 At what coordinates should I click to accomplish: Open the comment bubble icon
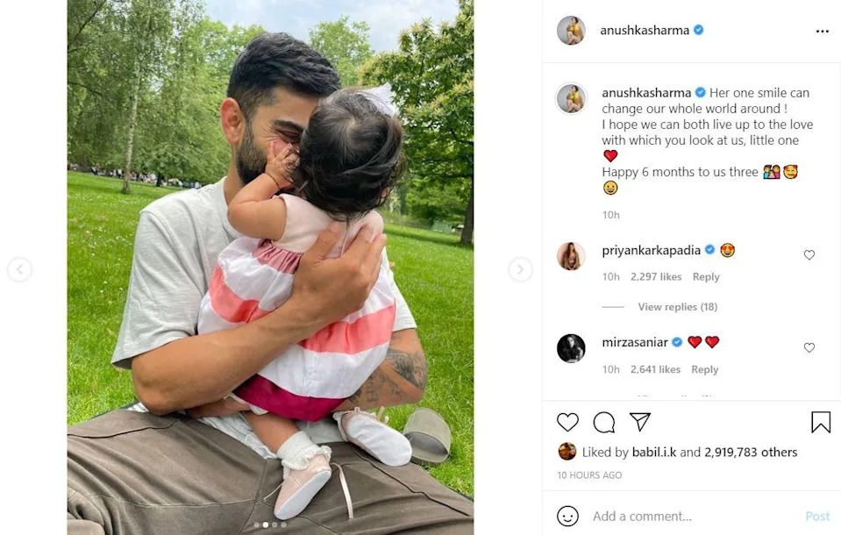604,423
